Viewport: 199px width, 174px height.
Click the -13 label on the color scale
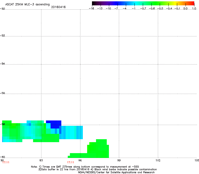100,9
